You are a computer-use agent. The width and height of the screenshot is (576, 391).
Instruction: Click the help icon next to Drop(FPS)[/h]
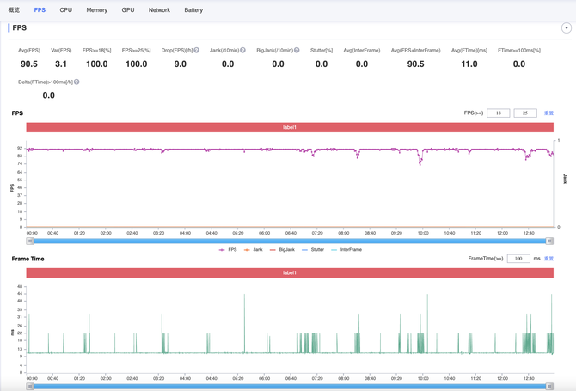(x=196, y=51)
